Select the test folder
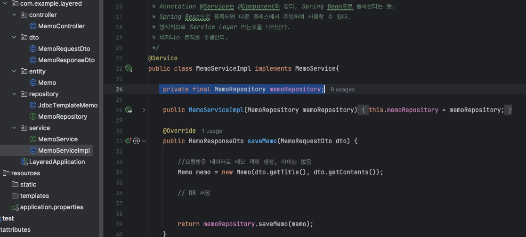The height and width of the screenshot is (237, 526). 8,218
